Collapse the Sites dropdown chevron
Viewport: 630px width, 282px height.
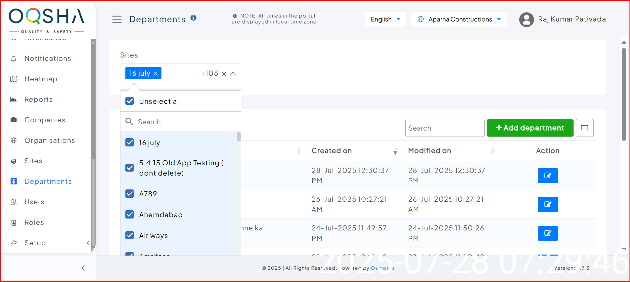pyautogui.click(x=233, y=74)
